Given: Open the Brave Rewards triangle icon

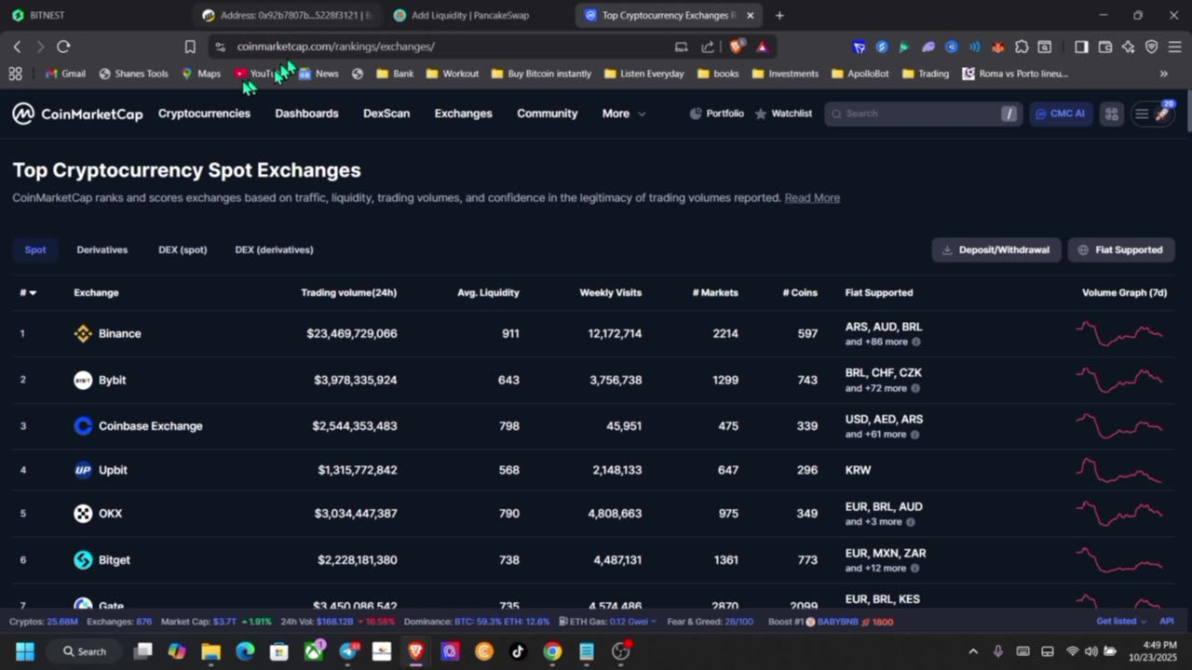Looking at the screenshot, I should 762,47.
